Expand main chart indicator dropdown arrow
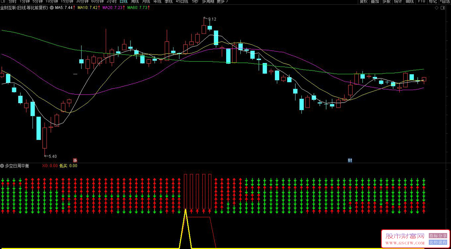451x249 pixels. 52,8
